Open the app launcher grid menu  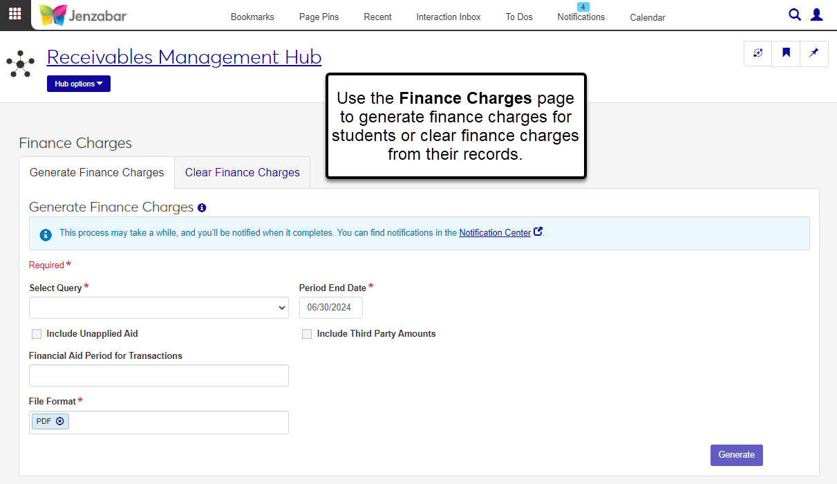15,15
